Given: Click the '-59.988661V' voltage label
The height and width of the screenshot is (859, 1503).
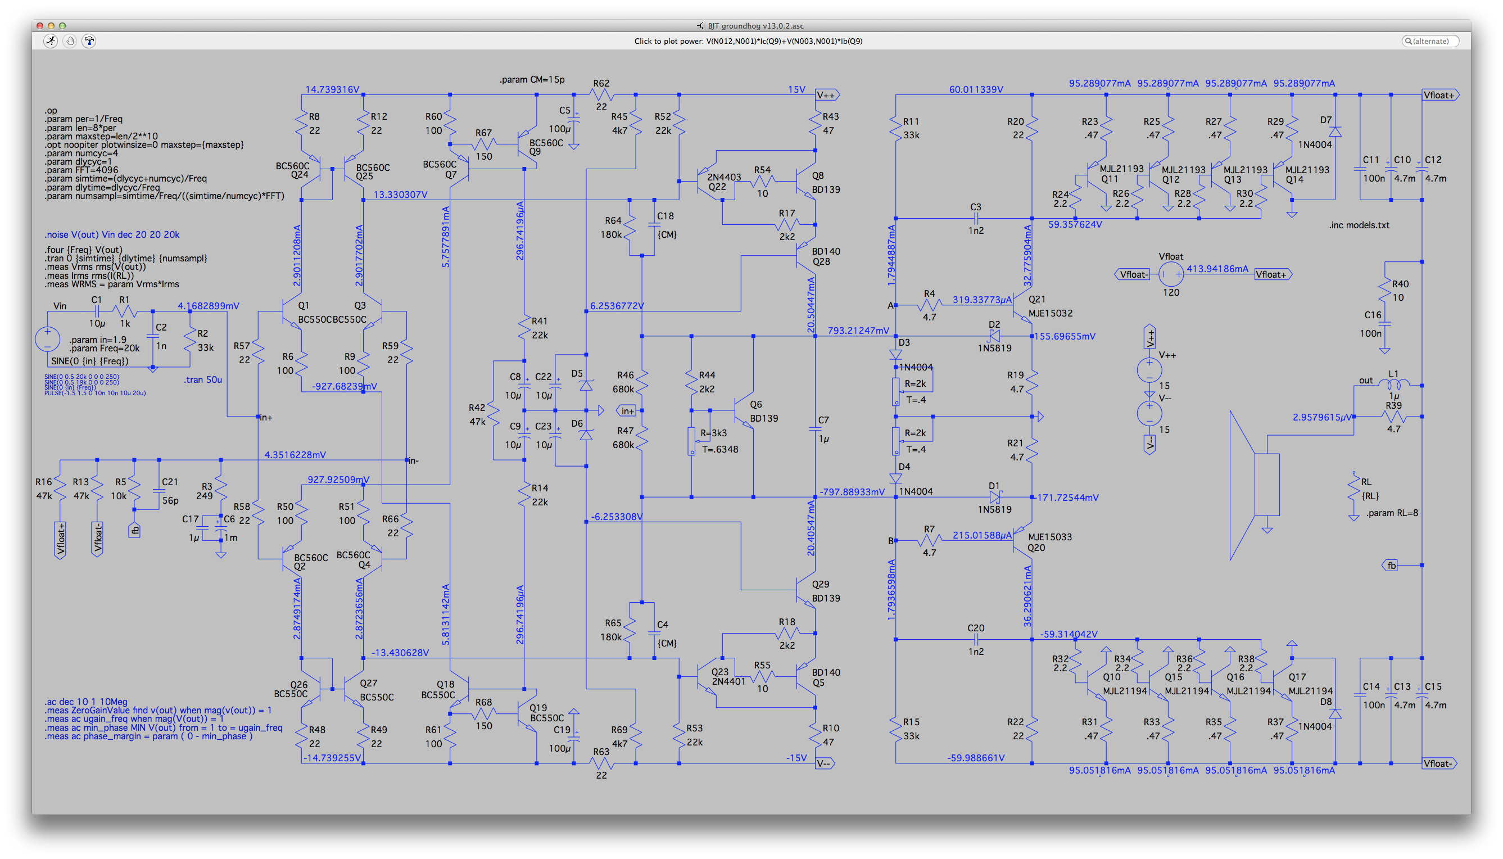Looking at the screenshot, I should tap(976, 757).
